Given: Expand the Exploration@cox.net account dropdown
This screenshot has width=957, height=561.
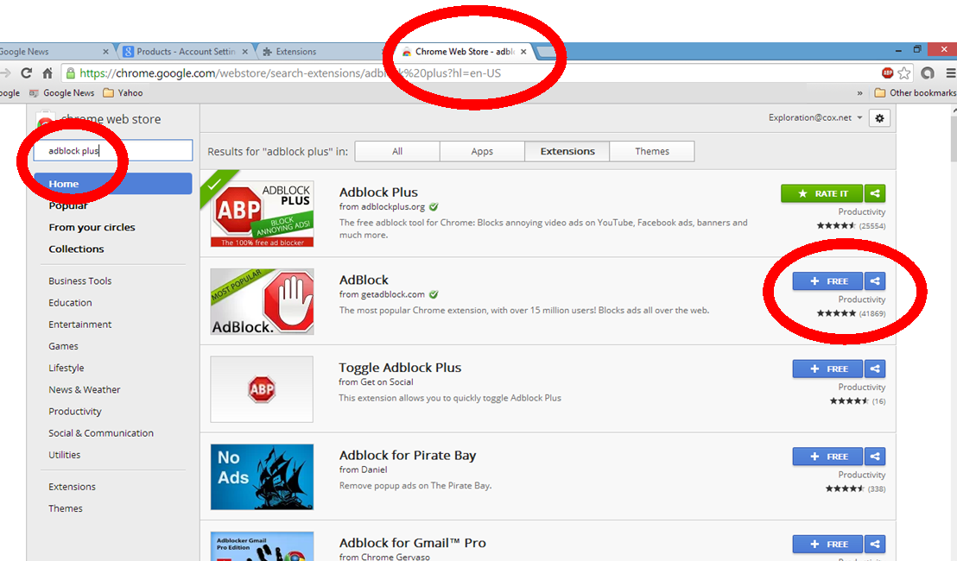Looking at the screenshot, I should 815,117.
